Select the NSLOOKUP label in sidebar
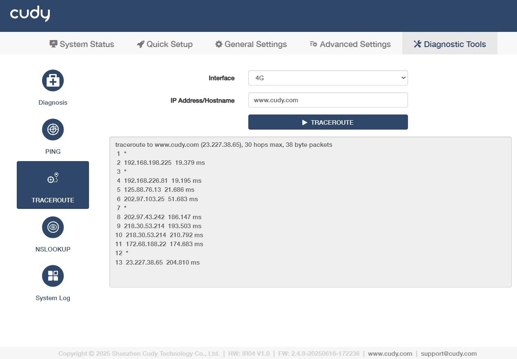The width and height of the screenshot is (517, 359). point(53,249)
